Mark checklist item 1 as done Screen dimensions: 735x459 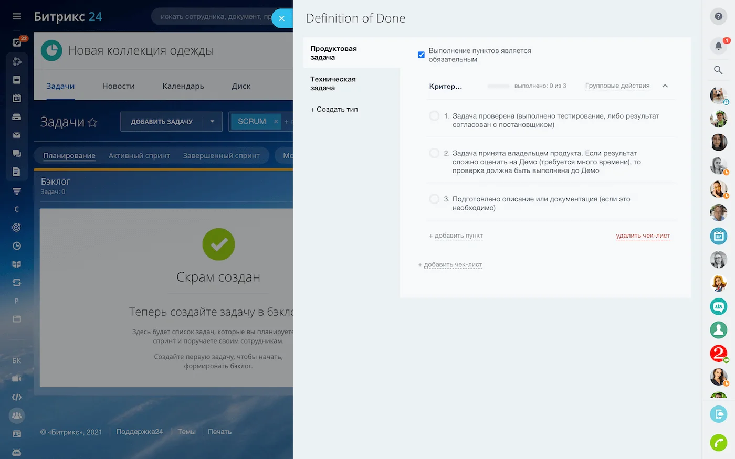point(434,116)
